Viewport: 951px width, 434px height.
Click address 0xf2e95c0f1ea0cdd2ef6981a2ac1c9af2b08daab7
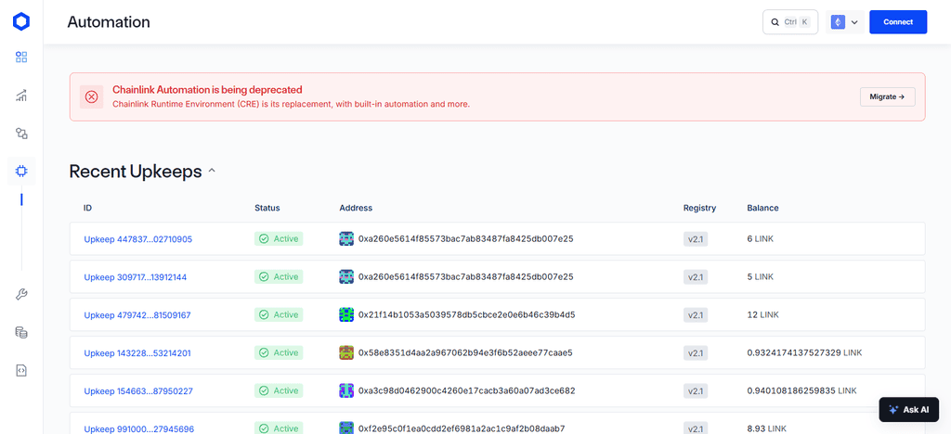[462, 428]
